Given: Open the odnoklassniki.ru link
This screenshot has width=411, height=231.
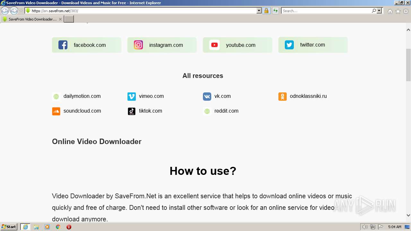Looking at the screenshot, I should point(308,96).
